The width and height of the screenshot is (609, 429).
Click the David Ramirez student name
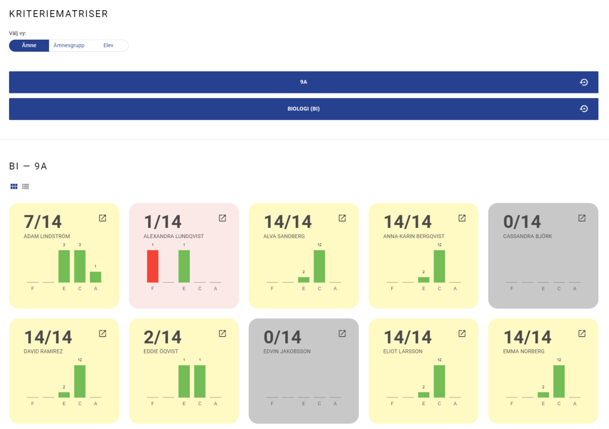[x=44, y=351]
